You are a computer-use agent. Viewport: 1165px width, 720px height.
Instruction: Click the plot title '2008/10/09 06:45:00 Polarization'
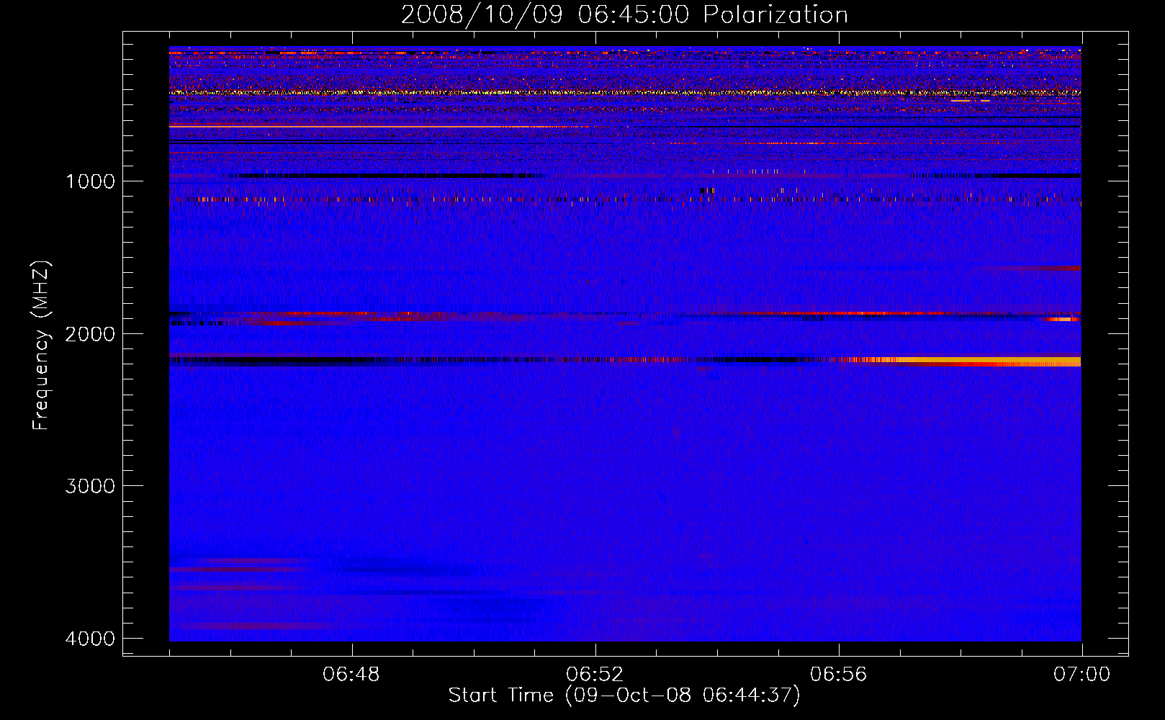point(624,14)
